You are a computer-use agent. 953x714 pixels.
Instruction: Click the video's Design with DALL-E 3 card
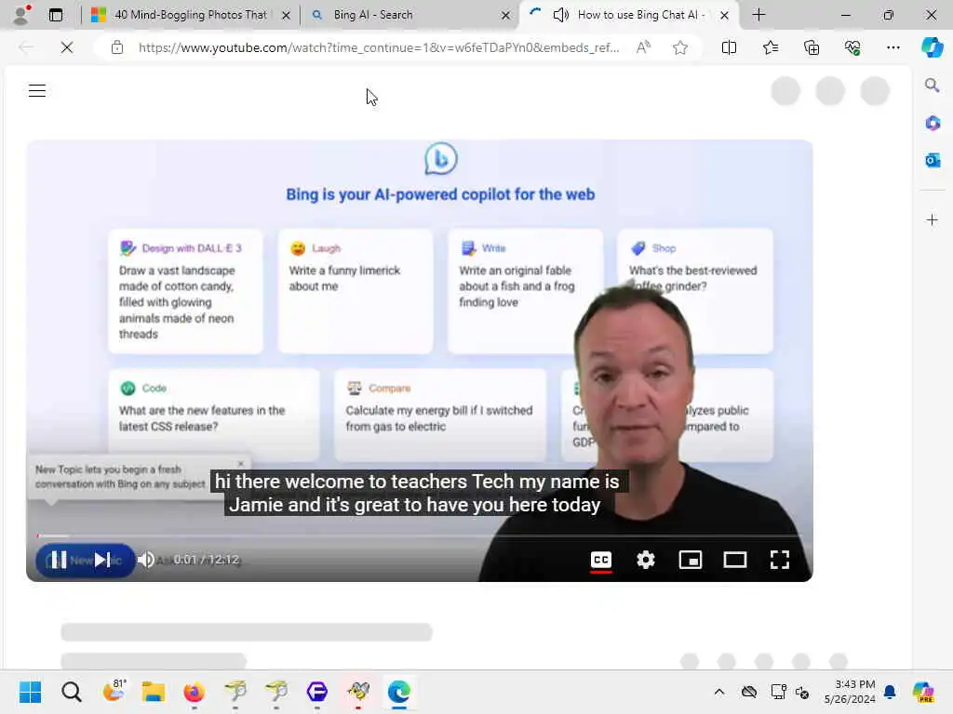point(185,291)
